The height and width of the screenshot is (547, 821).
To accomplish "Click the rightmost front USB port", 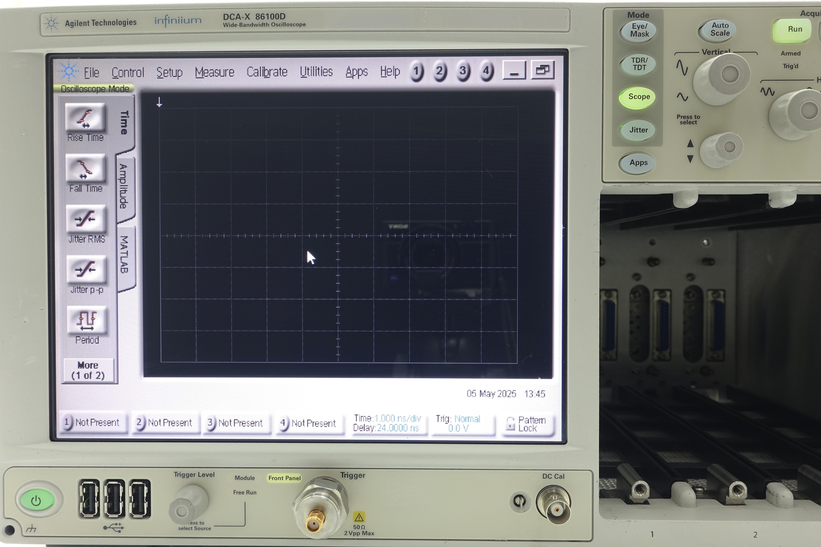I will (x=140, y=499).
